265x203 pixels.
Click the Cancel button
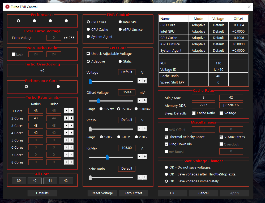203,193
